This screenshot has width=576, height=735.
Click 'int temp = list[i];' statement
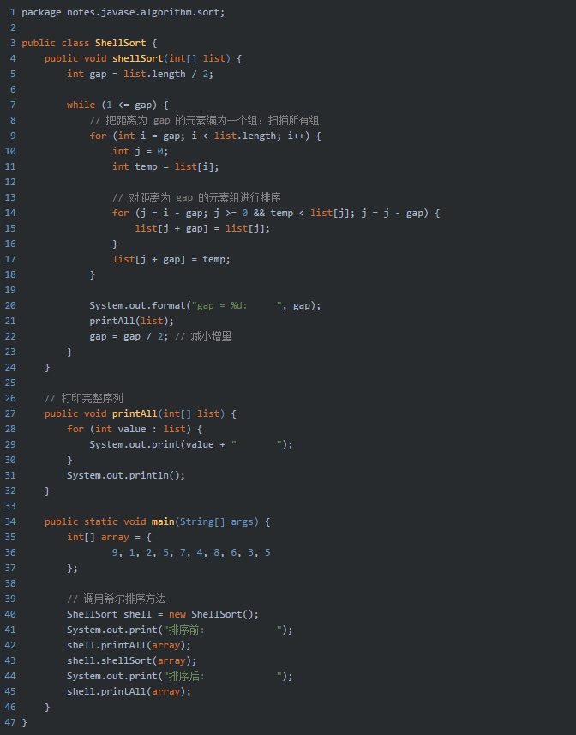(x=165, y=167)
